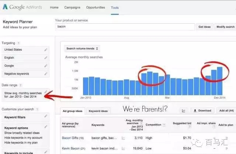The height and width of the screenshot is (154, 236).
Task: Expand the Keyword options panel
Action: 46,127
